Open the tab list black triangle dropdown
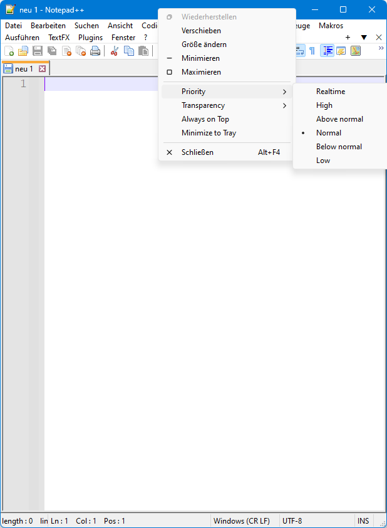 [x=364, y=38]
